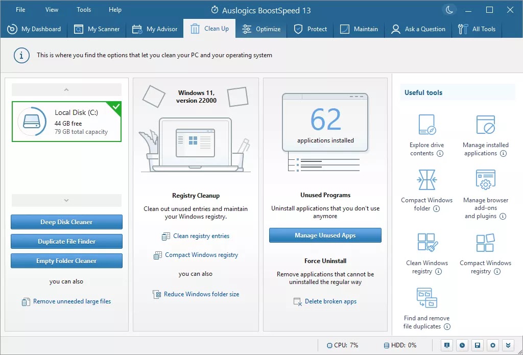Open Find and remove file duplicates icon
Screen dimensions: 523x355
426,298
